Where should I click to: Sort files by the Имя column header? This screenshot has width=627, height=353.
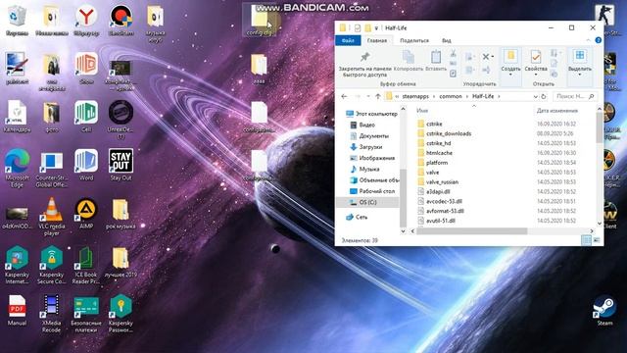[x=422, y=111]
